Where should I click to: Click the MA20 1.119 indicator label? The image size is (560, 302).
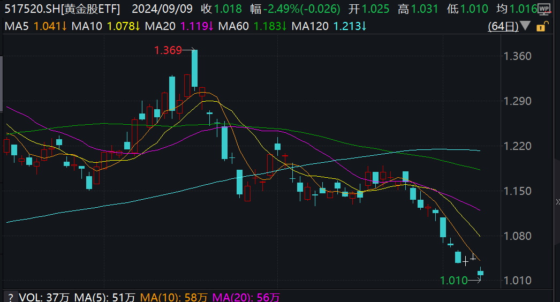pos(179,26)
